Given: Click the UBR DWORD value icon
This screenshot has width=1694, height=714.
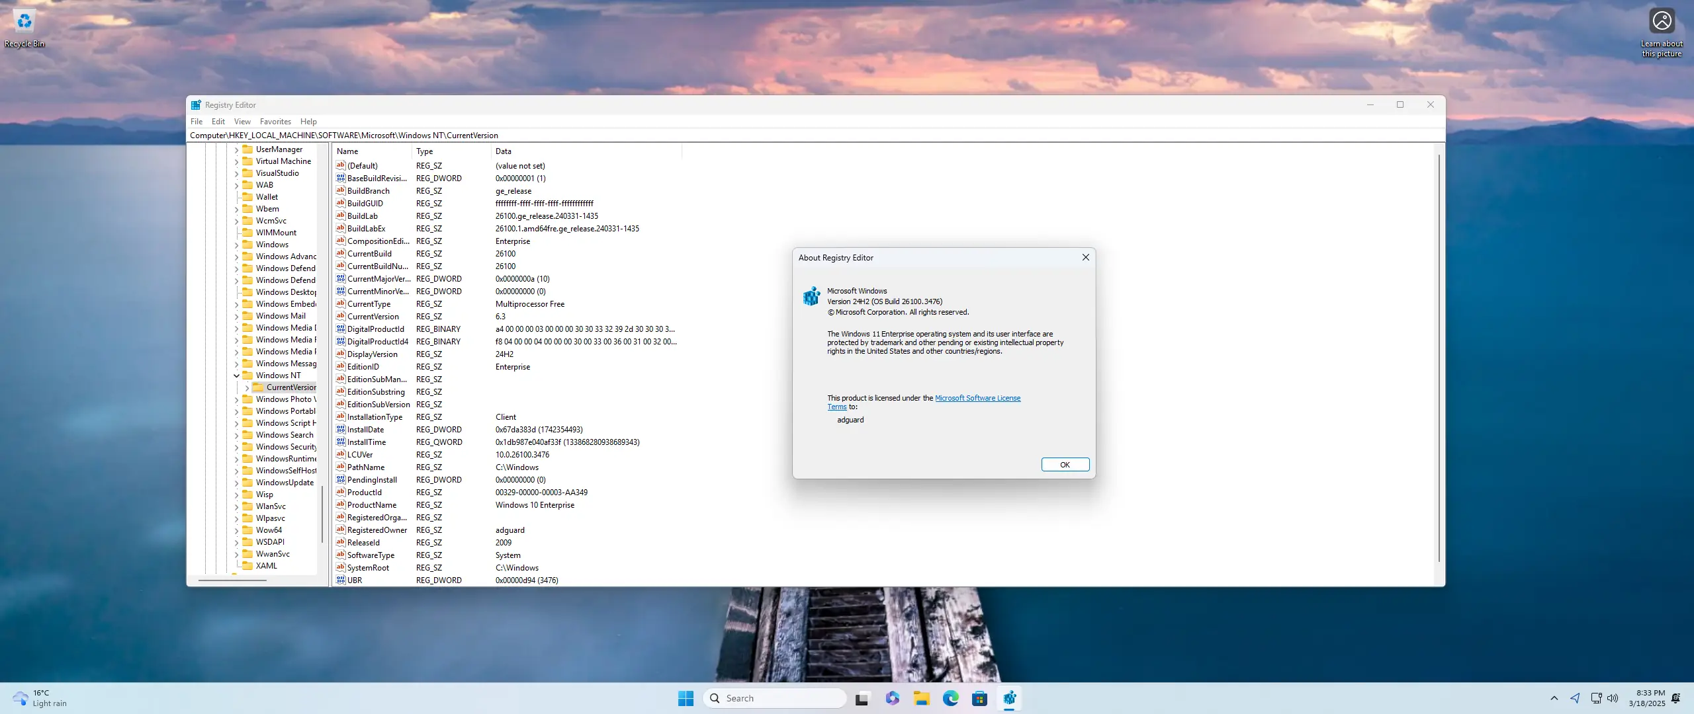Looking at the screenshot, I should [x=341, y=580].
